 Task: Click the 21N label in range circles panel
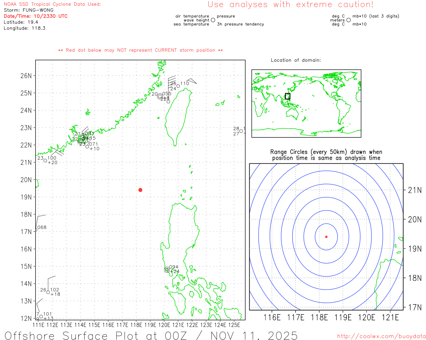(x=415, y=190)
